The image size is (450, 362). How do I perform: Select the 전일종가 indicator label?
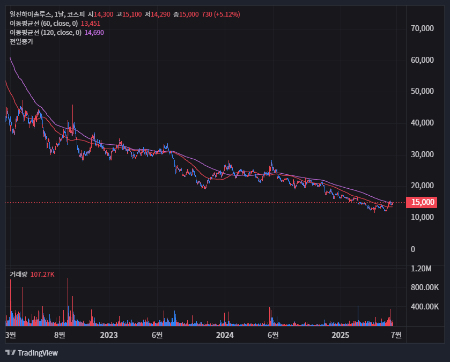[21, 42]
